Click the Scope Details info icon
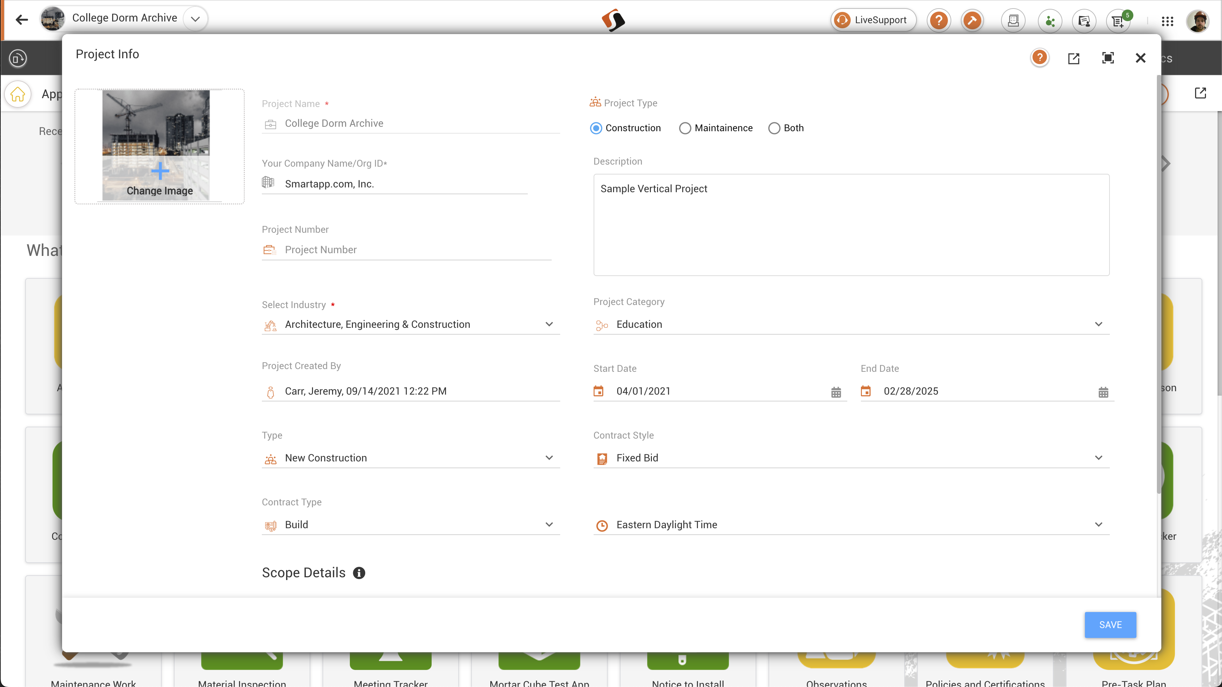This screenshot has width=1222, height=687. coord(359,573)
